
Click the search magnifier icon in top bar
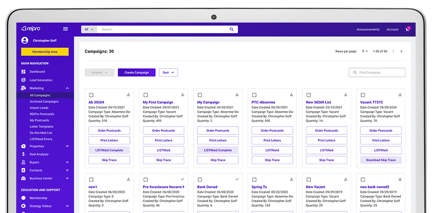232,29
